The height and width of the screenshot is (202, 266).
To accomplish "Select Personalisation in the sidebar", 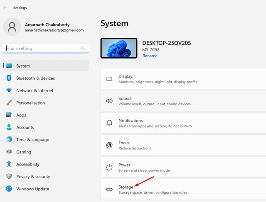I will pyautogui.click(x=46, y=102).
